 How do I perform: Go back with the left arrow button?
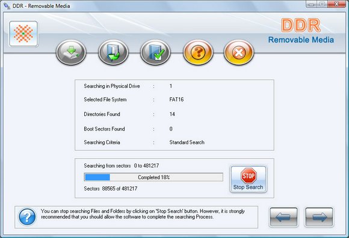pos(283,217)
